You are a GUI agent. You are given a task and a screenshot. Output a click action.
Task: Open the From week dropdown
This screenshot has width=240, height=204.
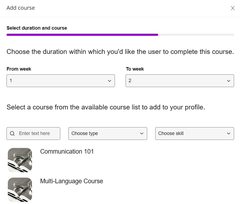(x=61, y=81)
